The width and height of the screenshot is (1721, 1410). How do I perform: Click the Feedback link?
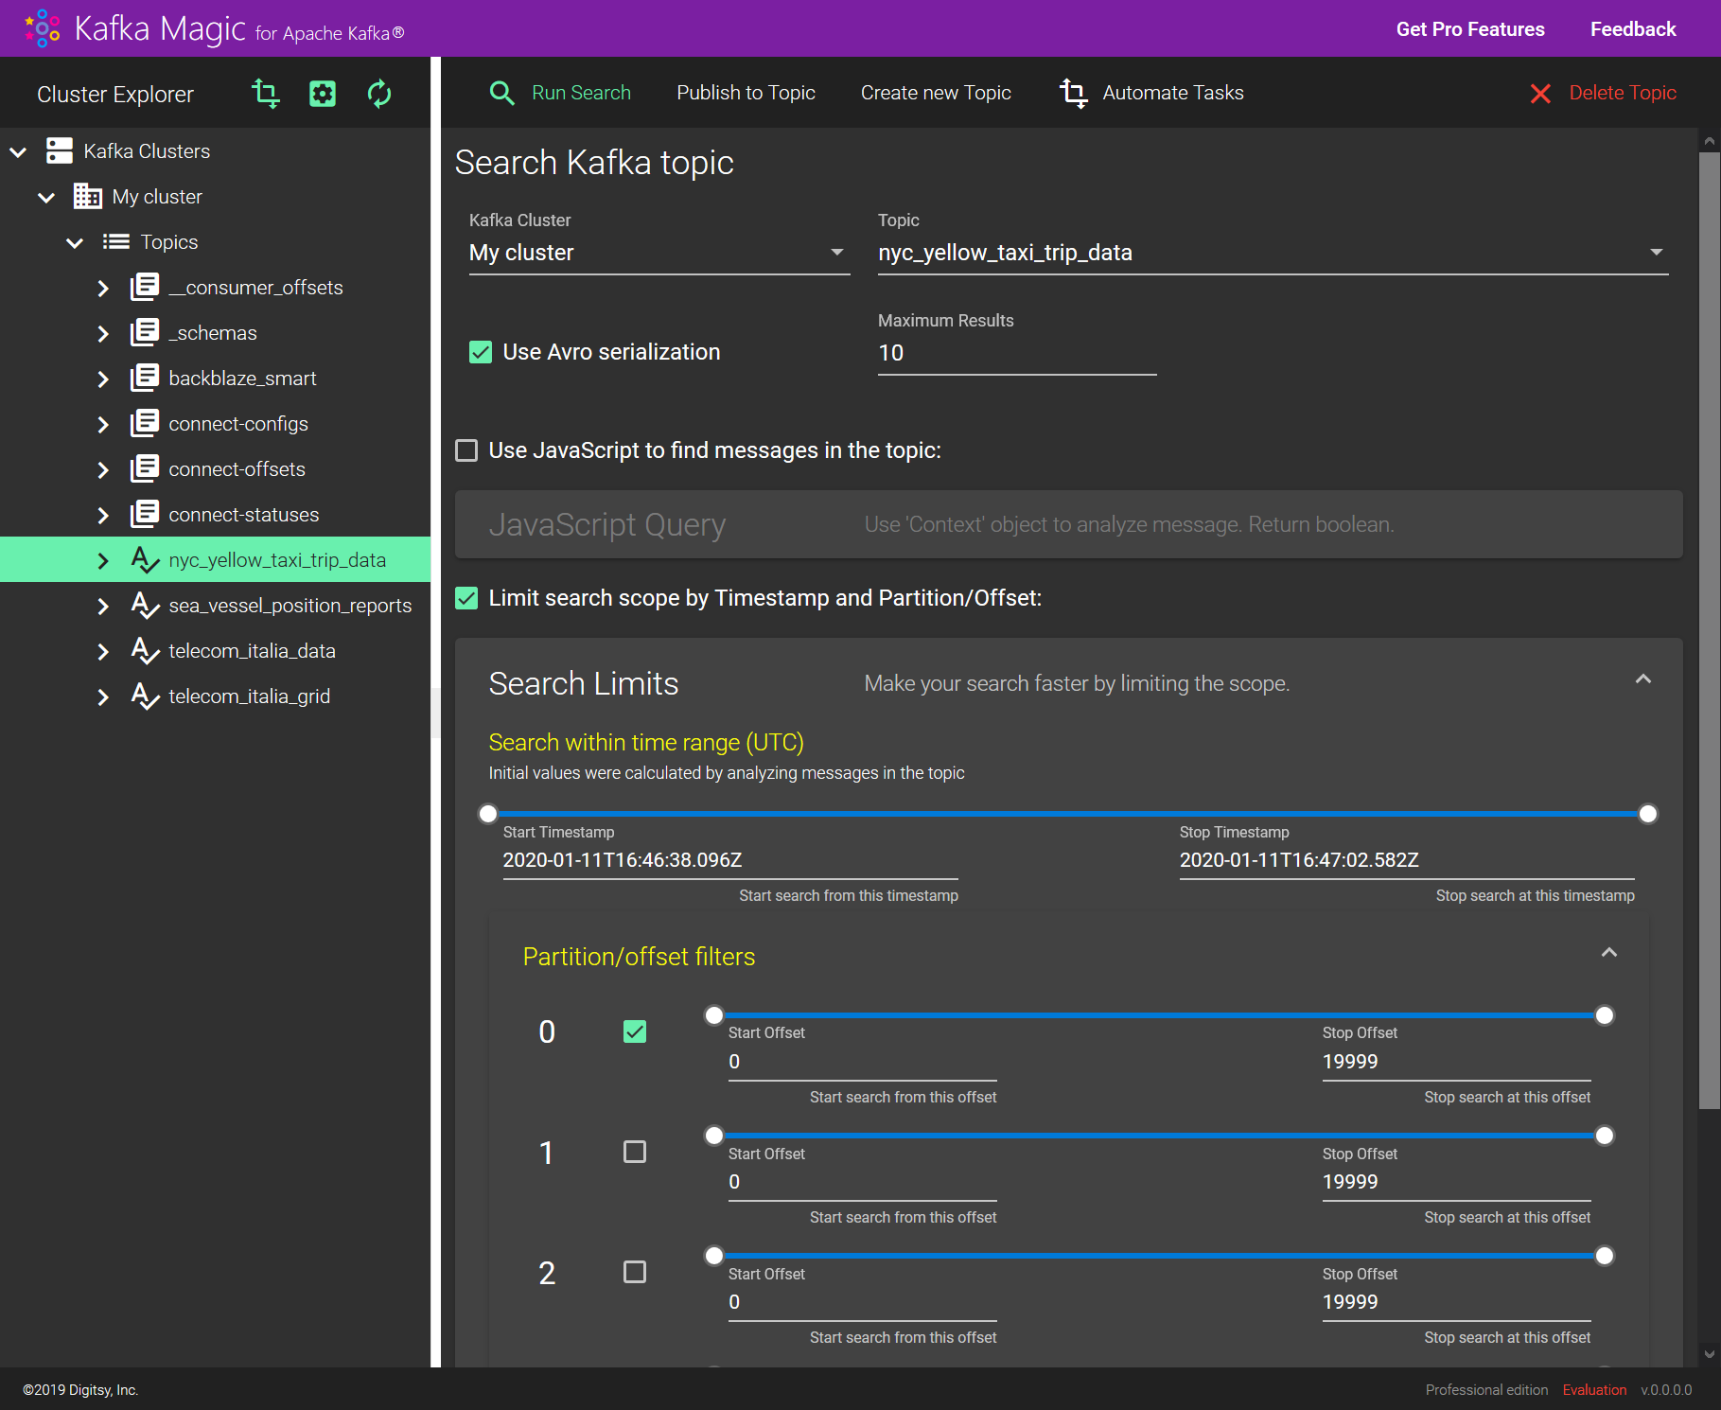(x=1633, y=29)
